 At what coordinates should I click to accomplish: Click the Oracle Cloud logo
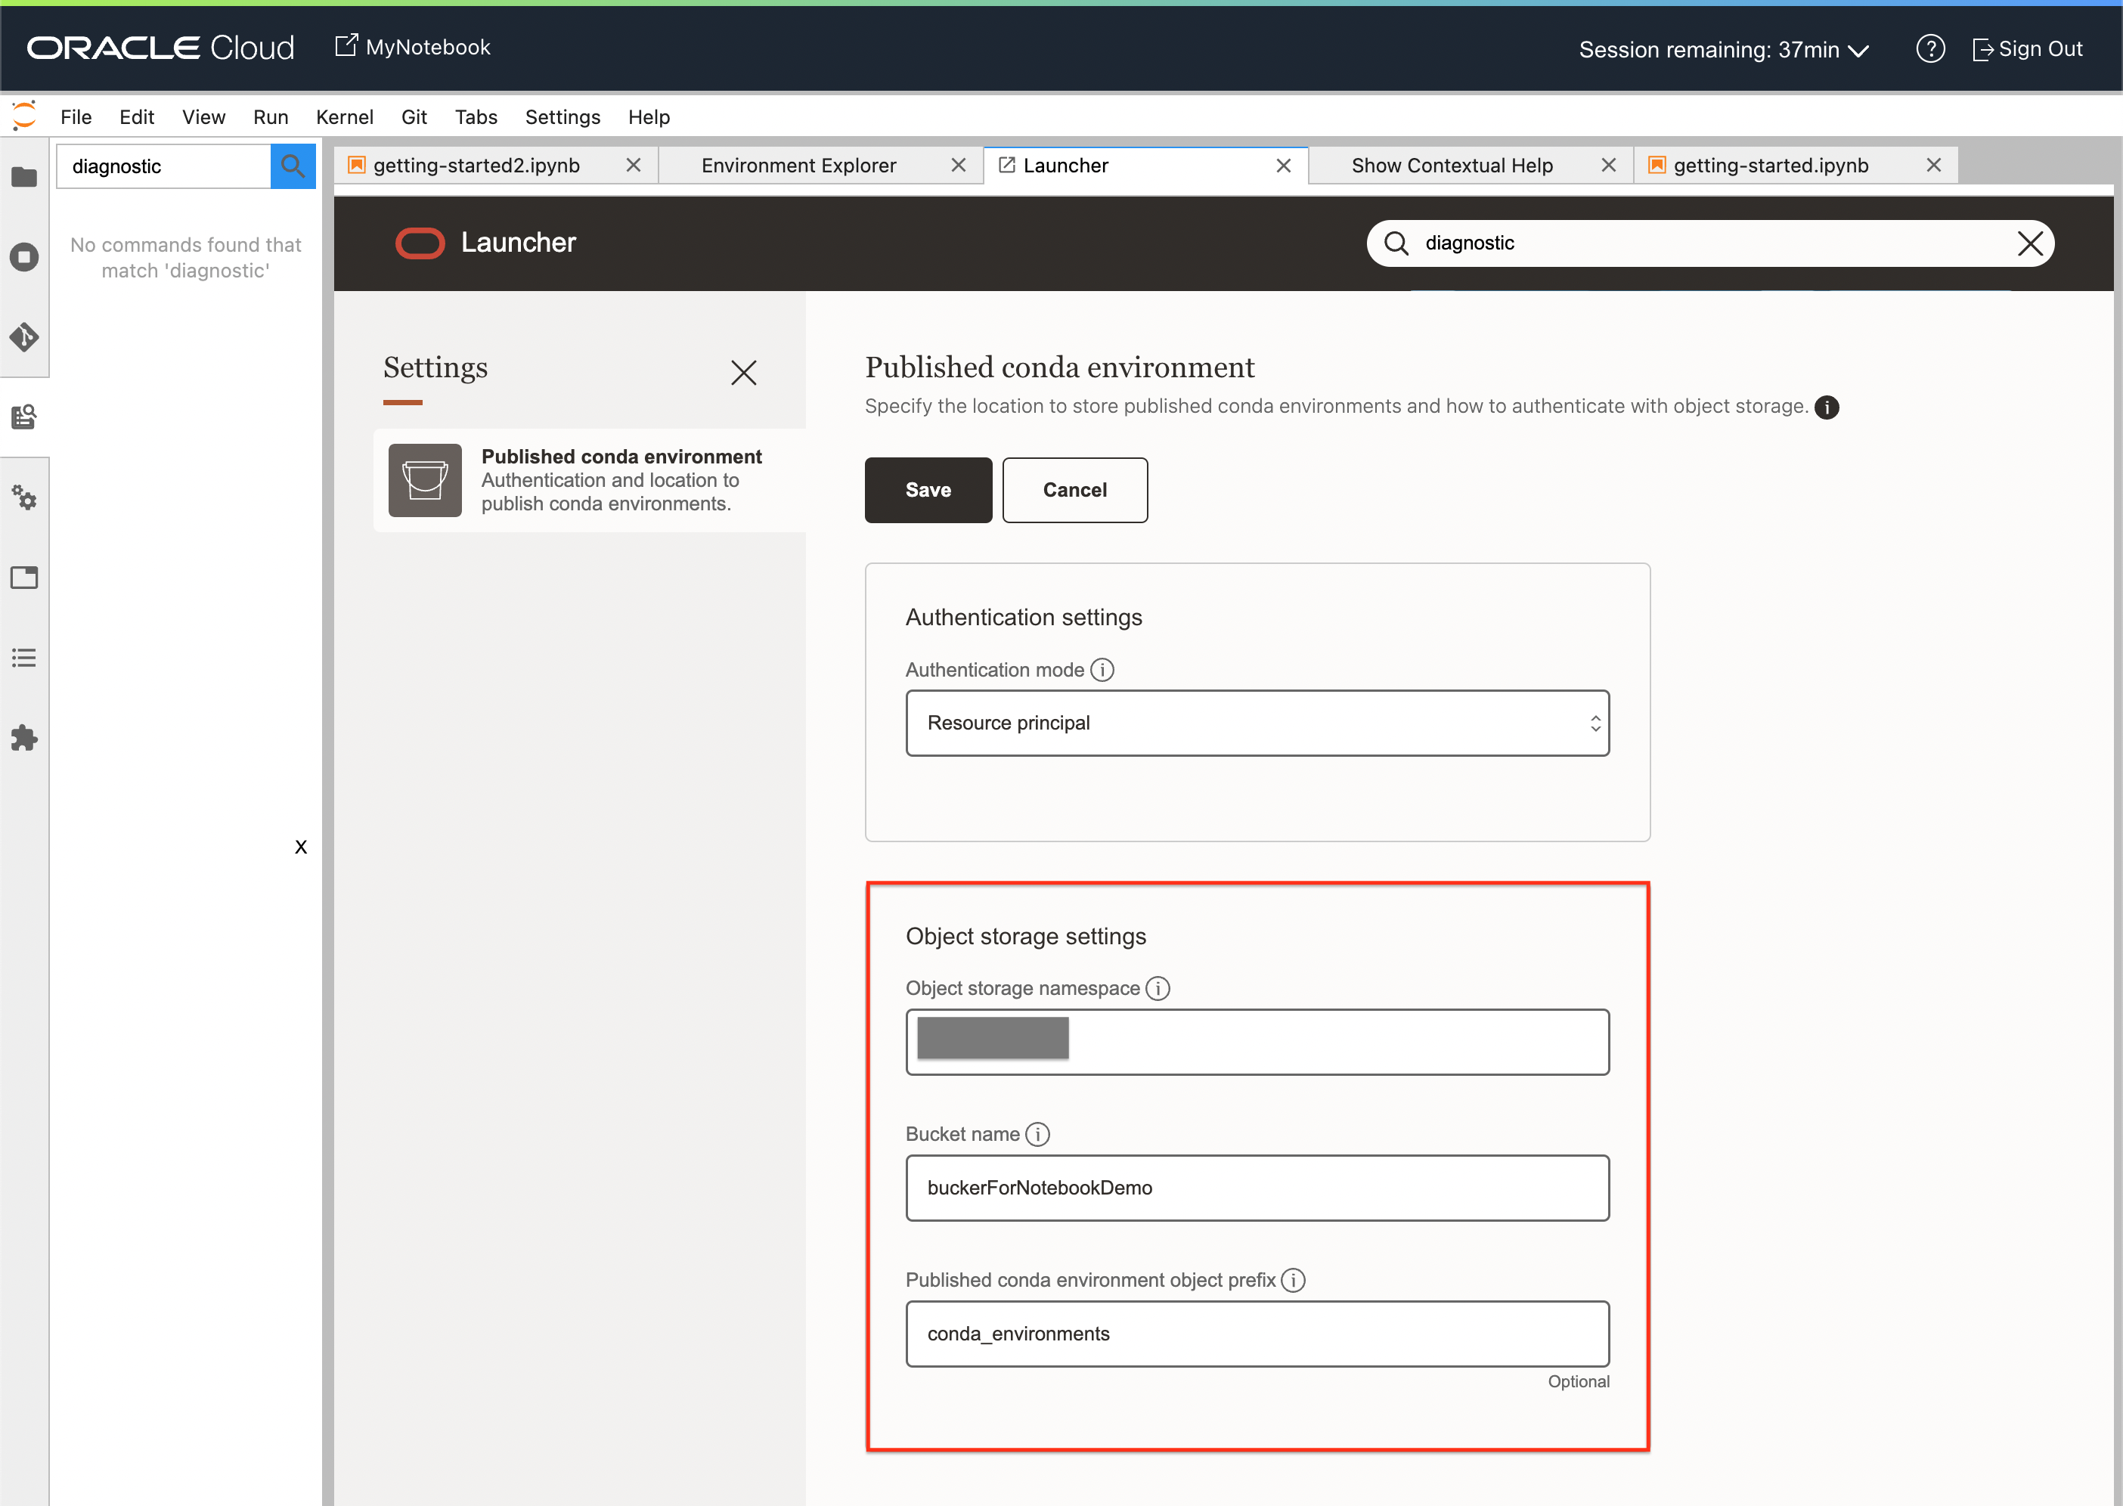160,48
